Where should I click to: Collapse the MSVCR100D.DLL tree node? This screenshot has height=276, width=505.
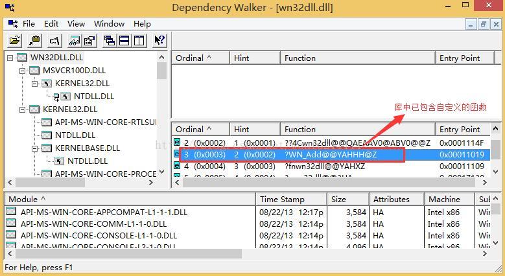coord(22,71)
